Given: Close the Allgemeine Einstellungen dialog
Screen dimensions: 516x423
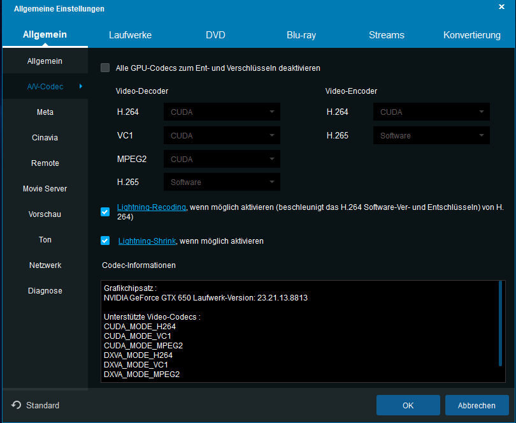Looking at the screenshot, I should (x=501, y=8).
